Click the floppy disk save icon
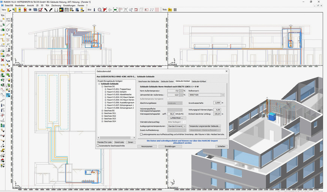Screen dimensions: 327x192 point(66,10)
